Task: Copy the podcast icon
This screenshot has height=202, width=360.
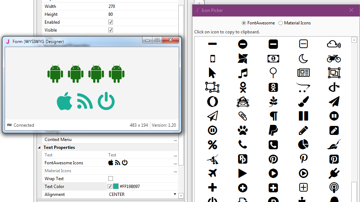Action: 334,188
